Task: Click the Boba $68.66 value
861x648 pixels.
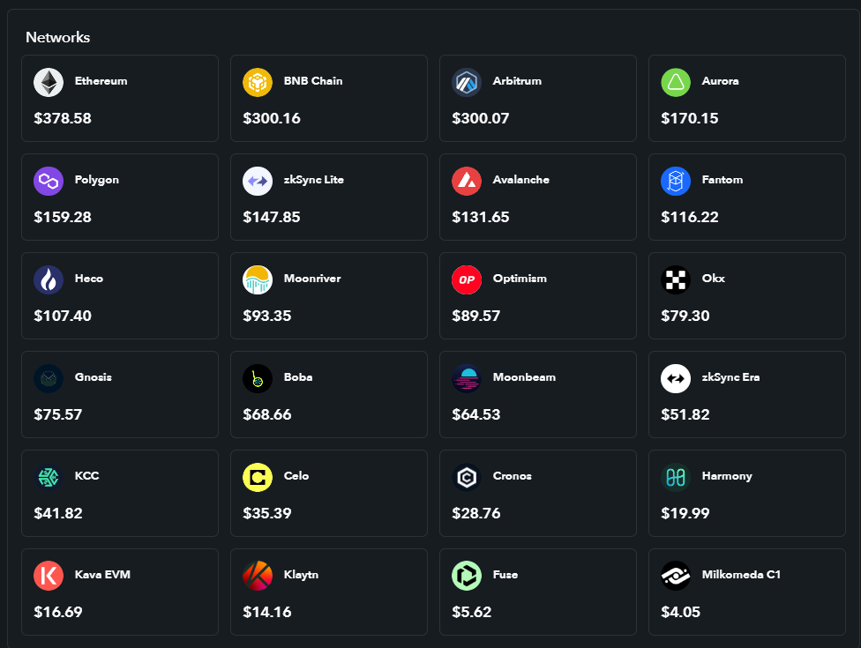Action: point(267,414)
